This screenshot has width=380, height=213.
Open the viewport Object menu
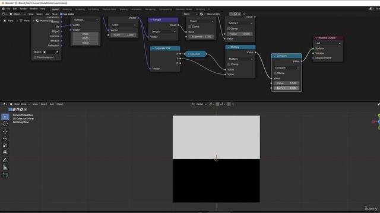(x=60, y=104)
